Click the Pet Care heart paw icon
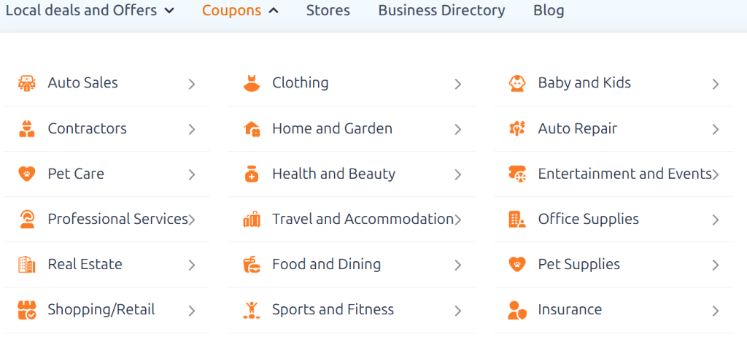Screen dimensions: 747x337 26,174
